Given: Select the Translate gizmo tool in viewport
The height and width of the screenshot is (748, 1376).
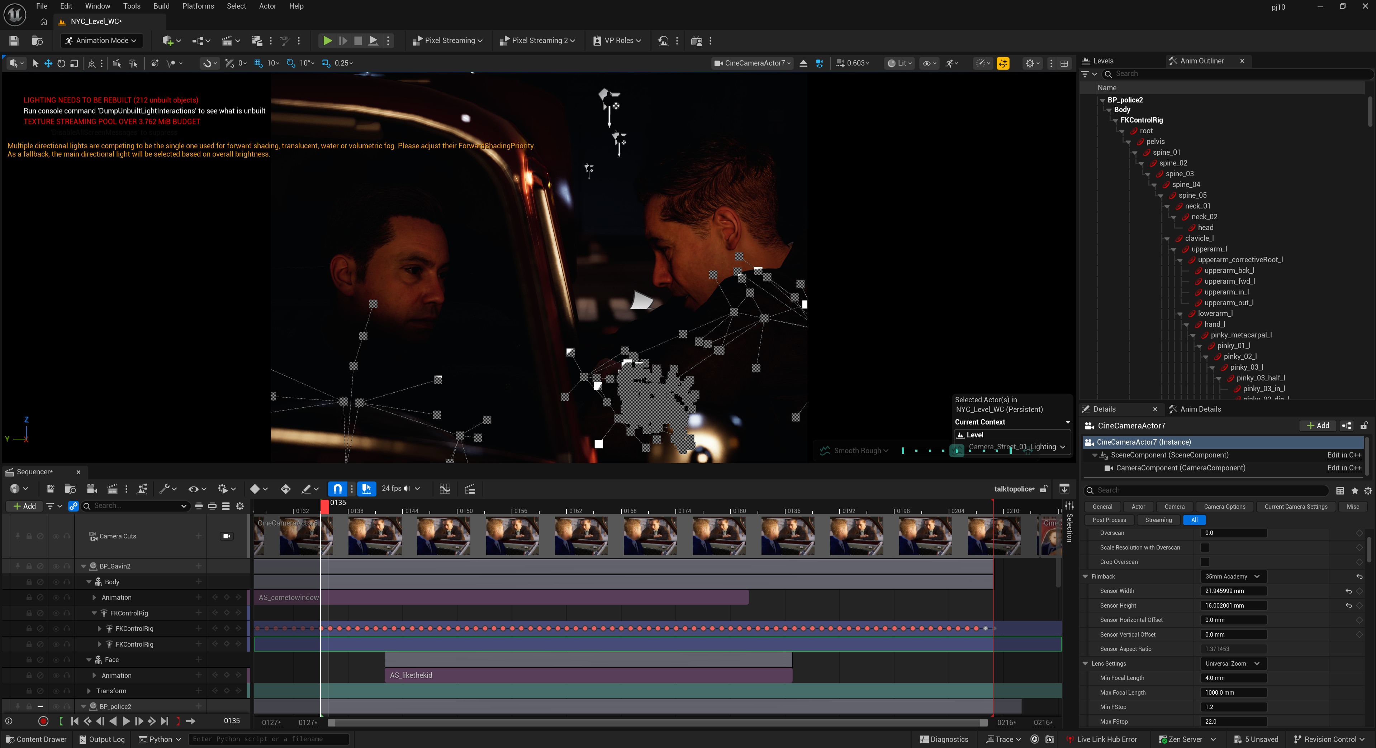Looking at the screenshot, I should click(x=48, y=63).
